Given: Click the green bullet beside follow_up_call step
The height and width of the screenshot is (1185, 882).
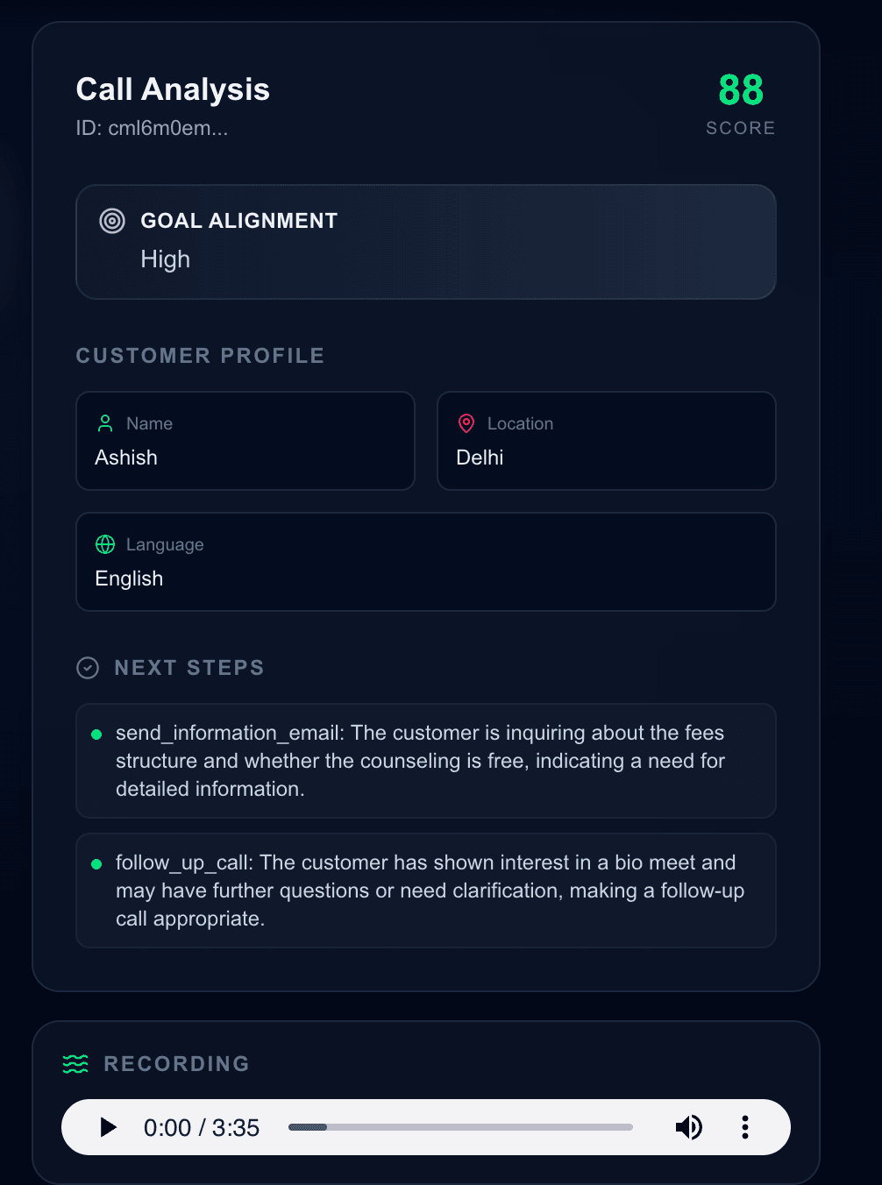Looking at the screenshot, I should pos(96,864).
